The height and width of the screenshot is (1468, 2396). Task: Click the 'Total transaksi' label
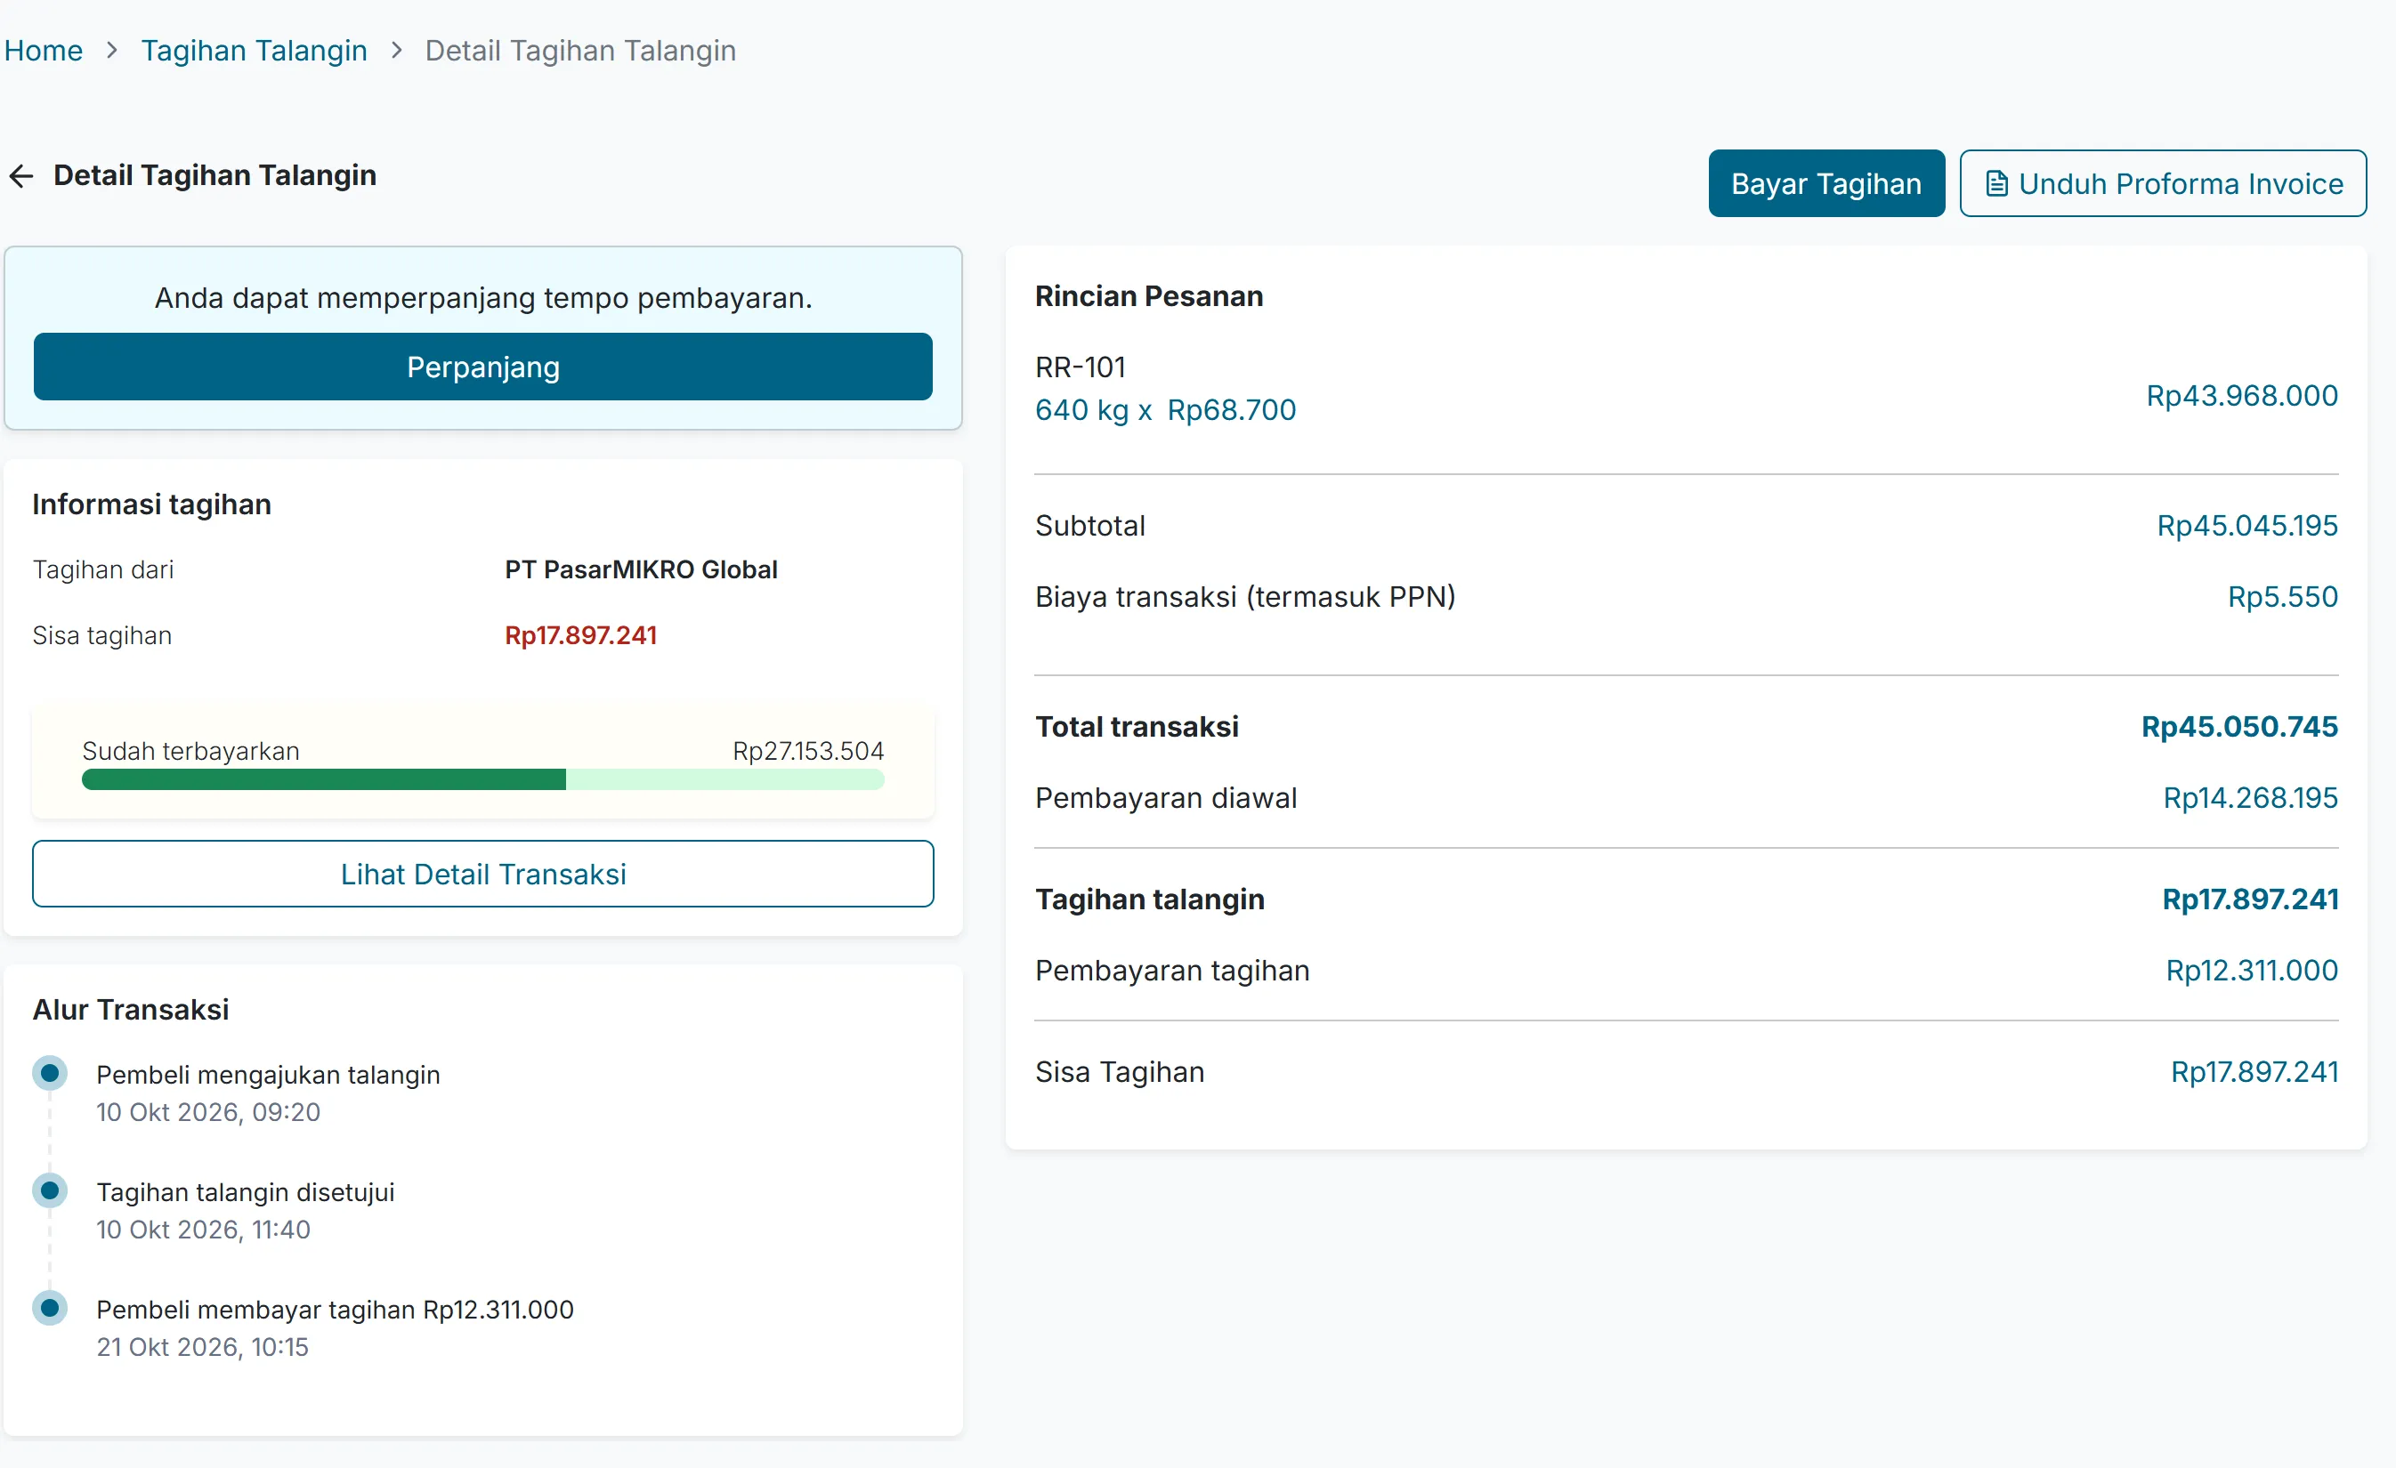click(1137, 727)
